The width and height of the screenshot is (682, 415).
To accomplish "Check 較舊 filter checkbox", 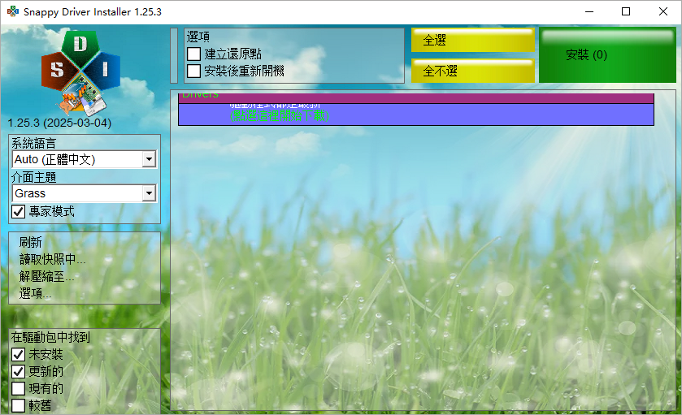I will tap(18, 405).
